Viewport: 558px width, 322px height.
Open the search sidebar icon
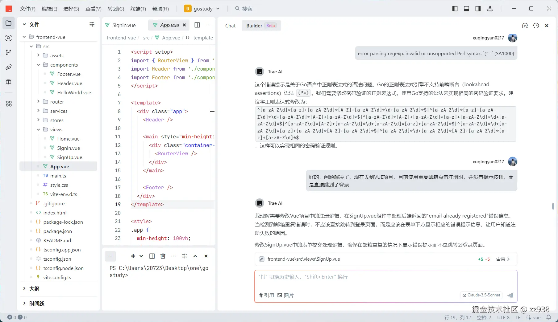pyautogui.click(x=9, y=38)
